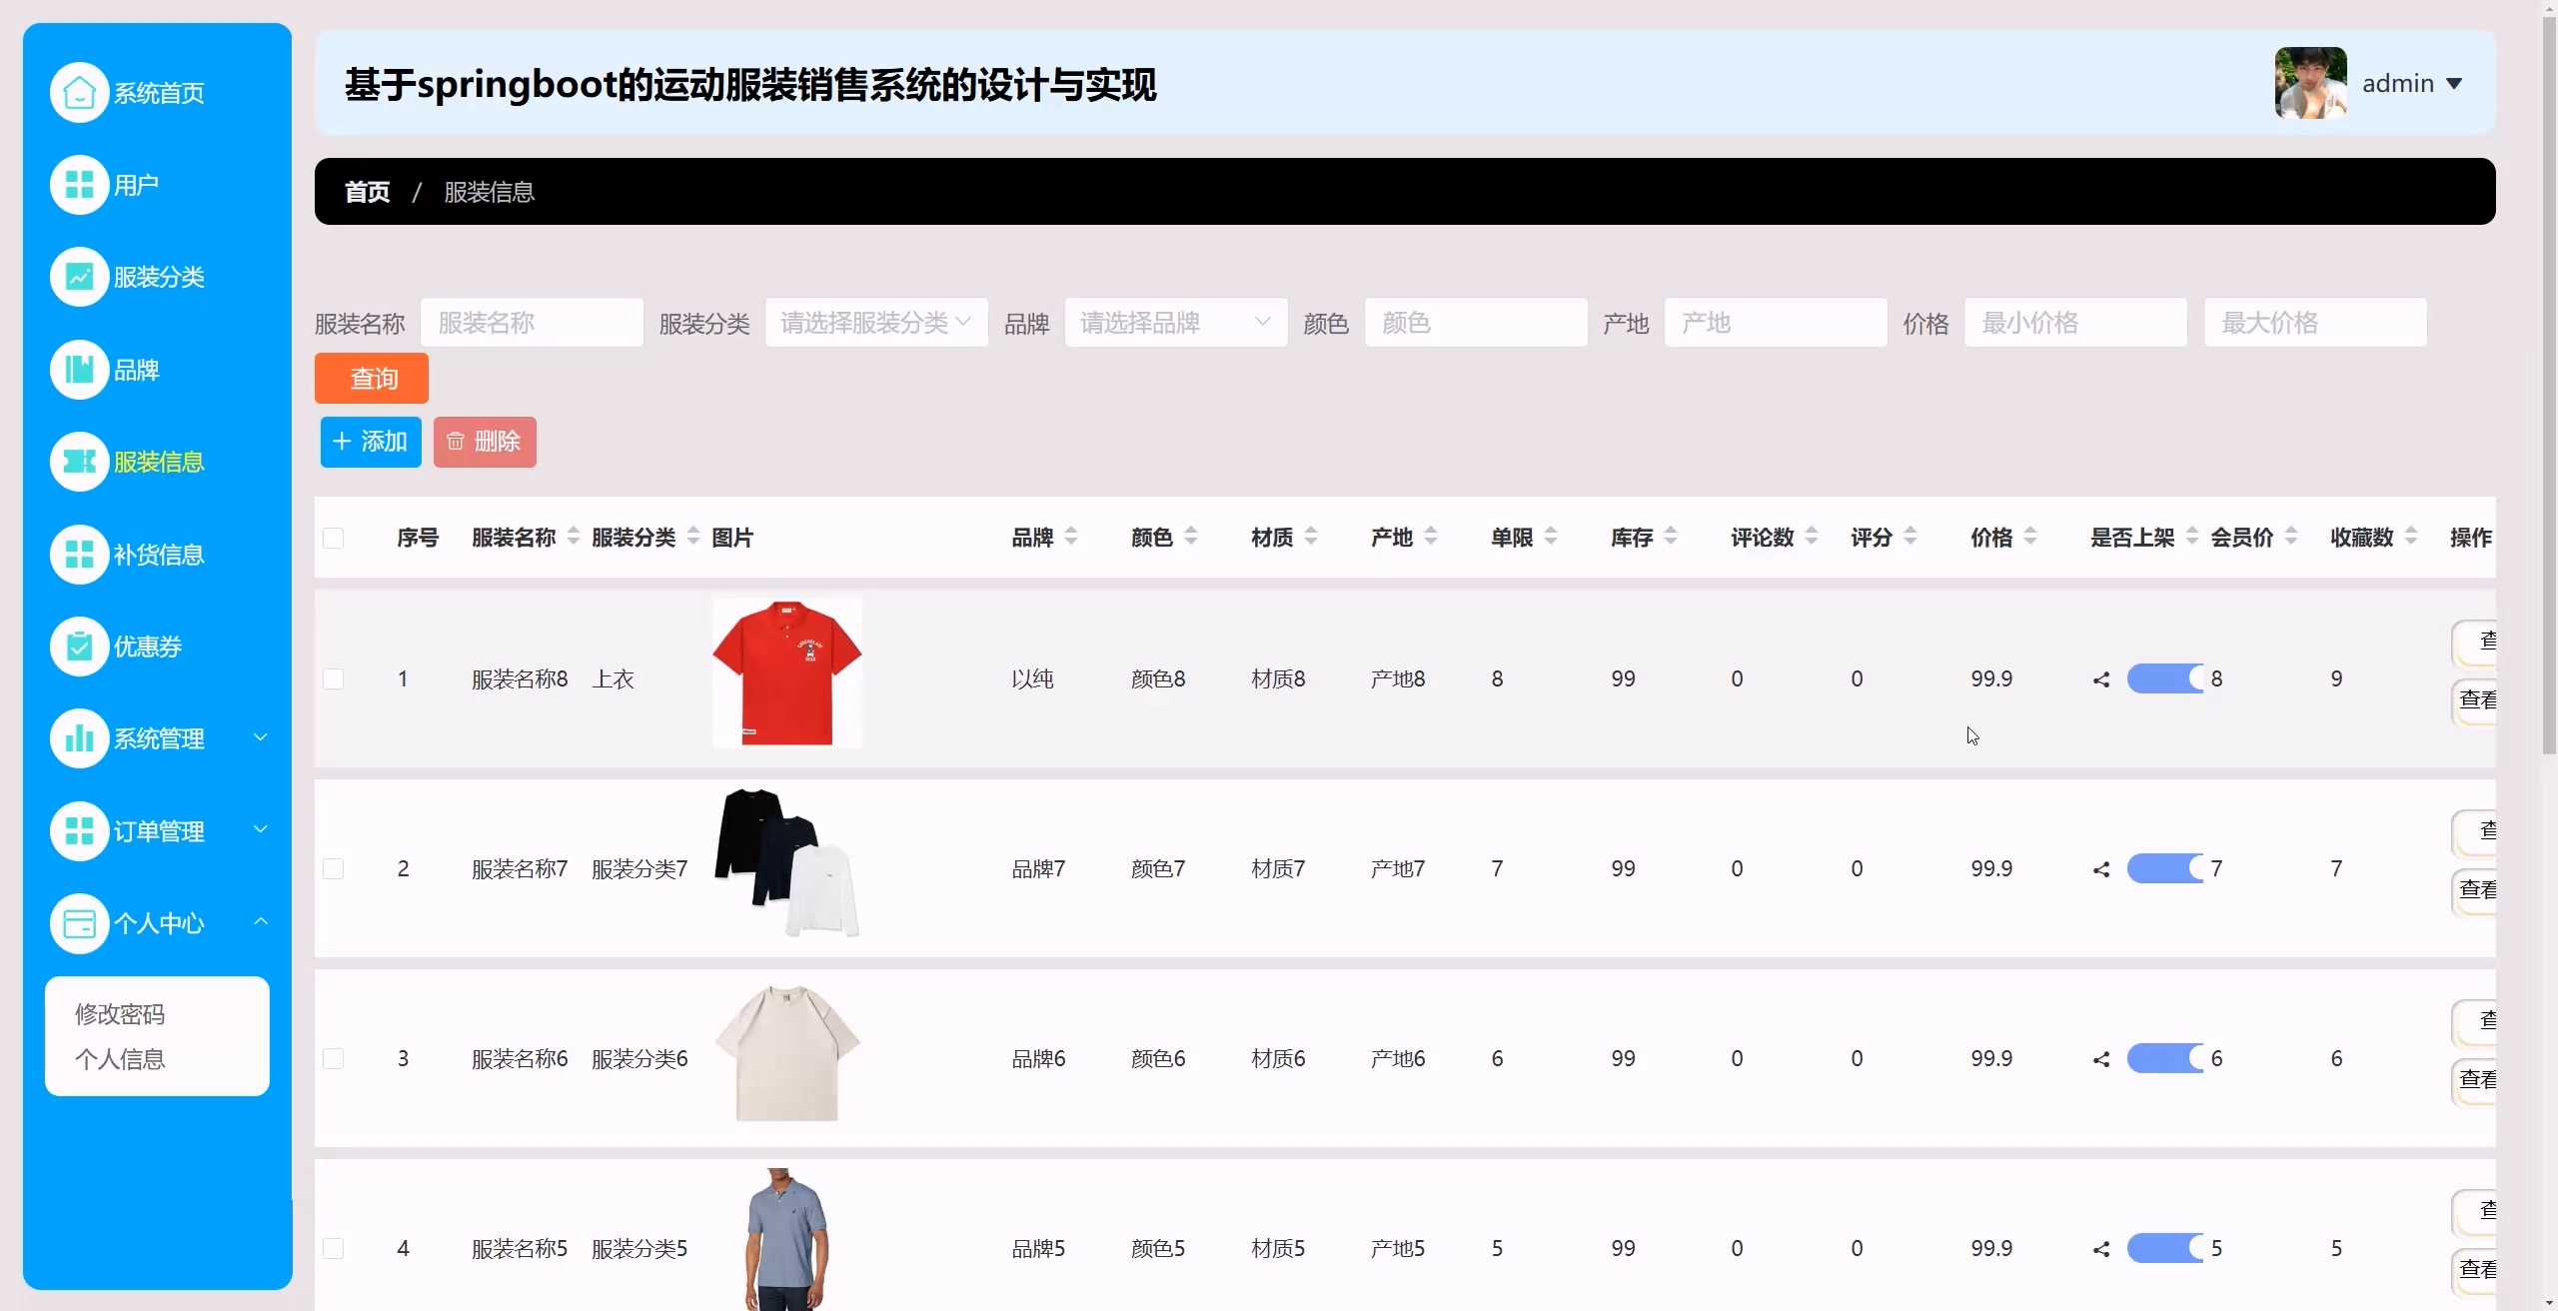Expand the 系统管理 sidebar menu
Image resolution: width=2558 pixels, height=1311 pixels.
pos(160,738)
